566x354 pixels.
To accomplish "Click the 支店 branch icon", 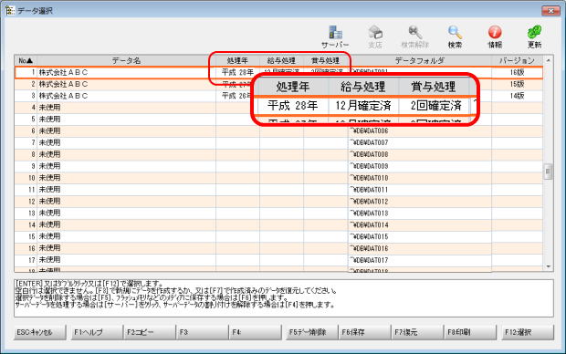I will tap(375, 36).
